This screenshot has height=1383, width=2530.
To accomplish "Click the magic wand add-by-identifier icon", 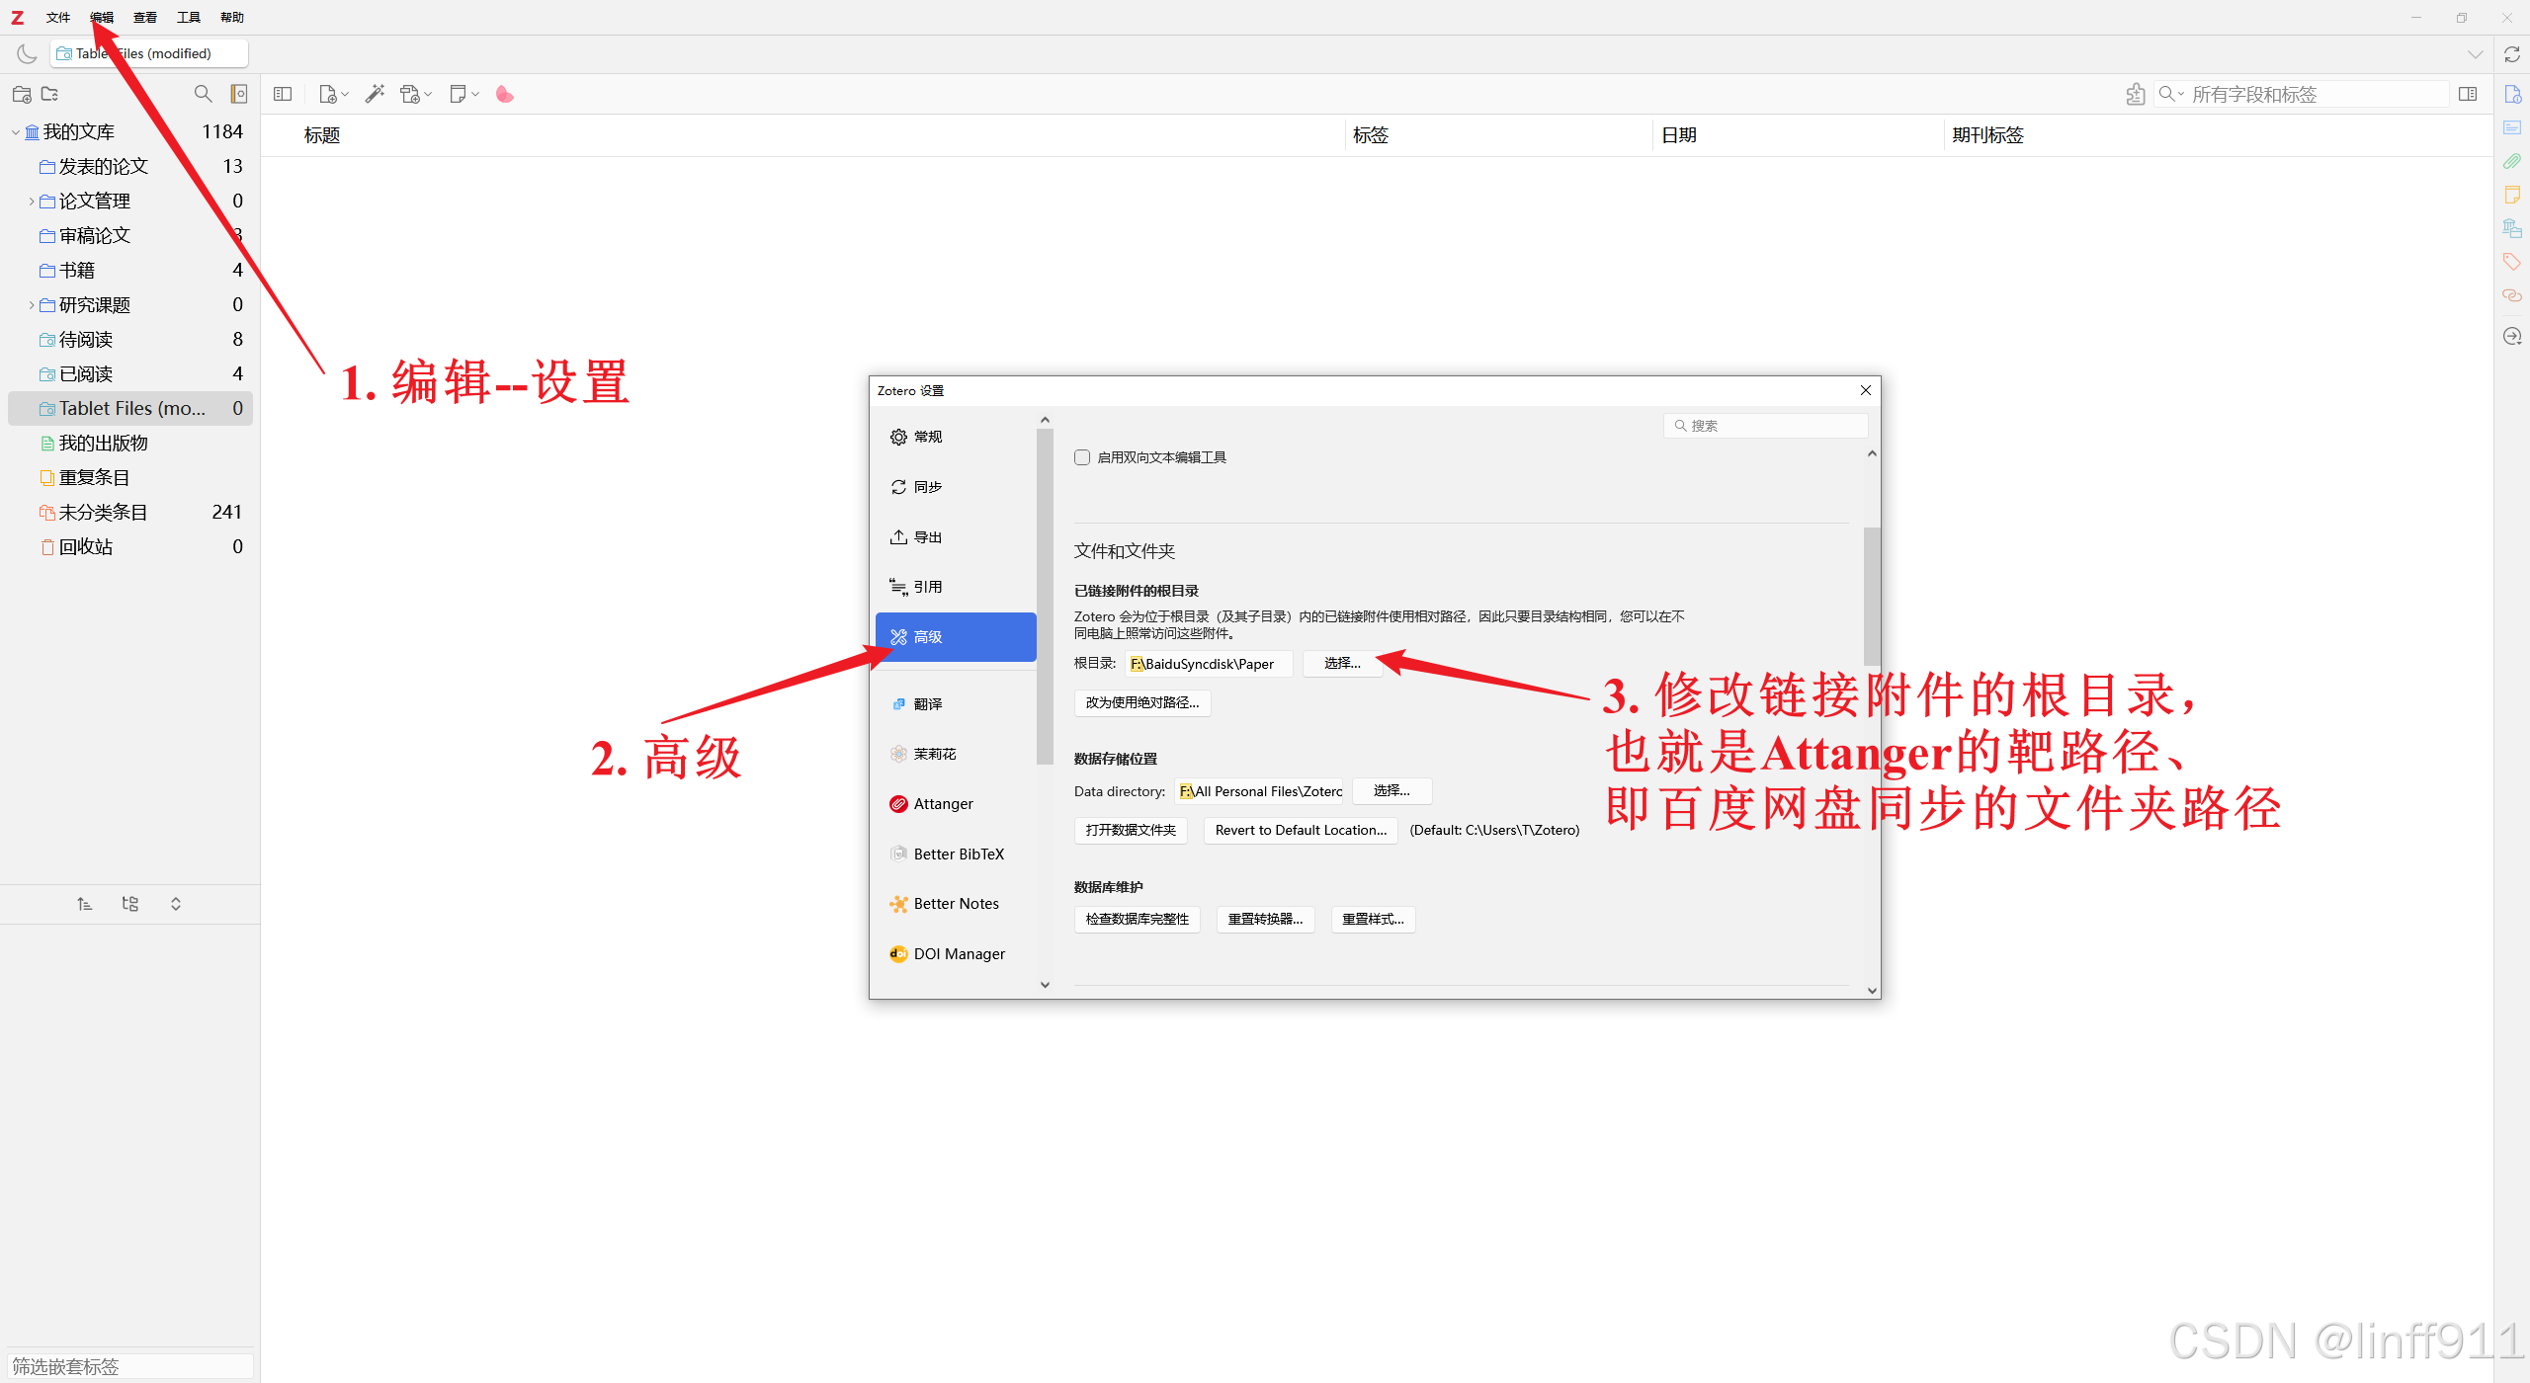I will pyautogui.click(x=374, y=94).
